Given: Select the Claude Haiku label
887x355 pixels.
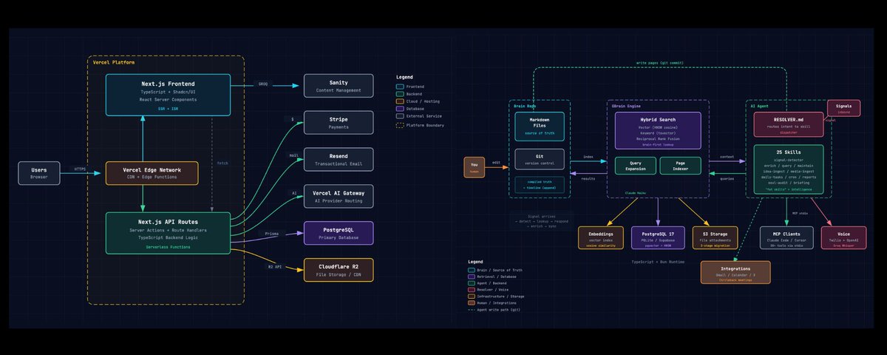Looking at the screenshot, I should point(636,192).
